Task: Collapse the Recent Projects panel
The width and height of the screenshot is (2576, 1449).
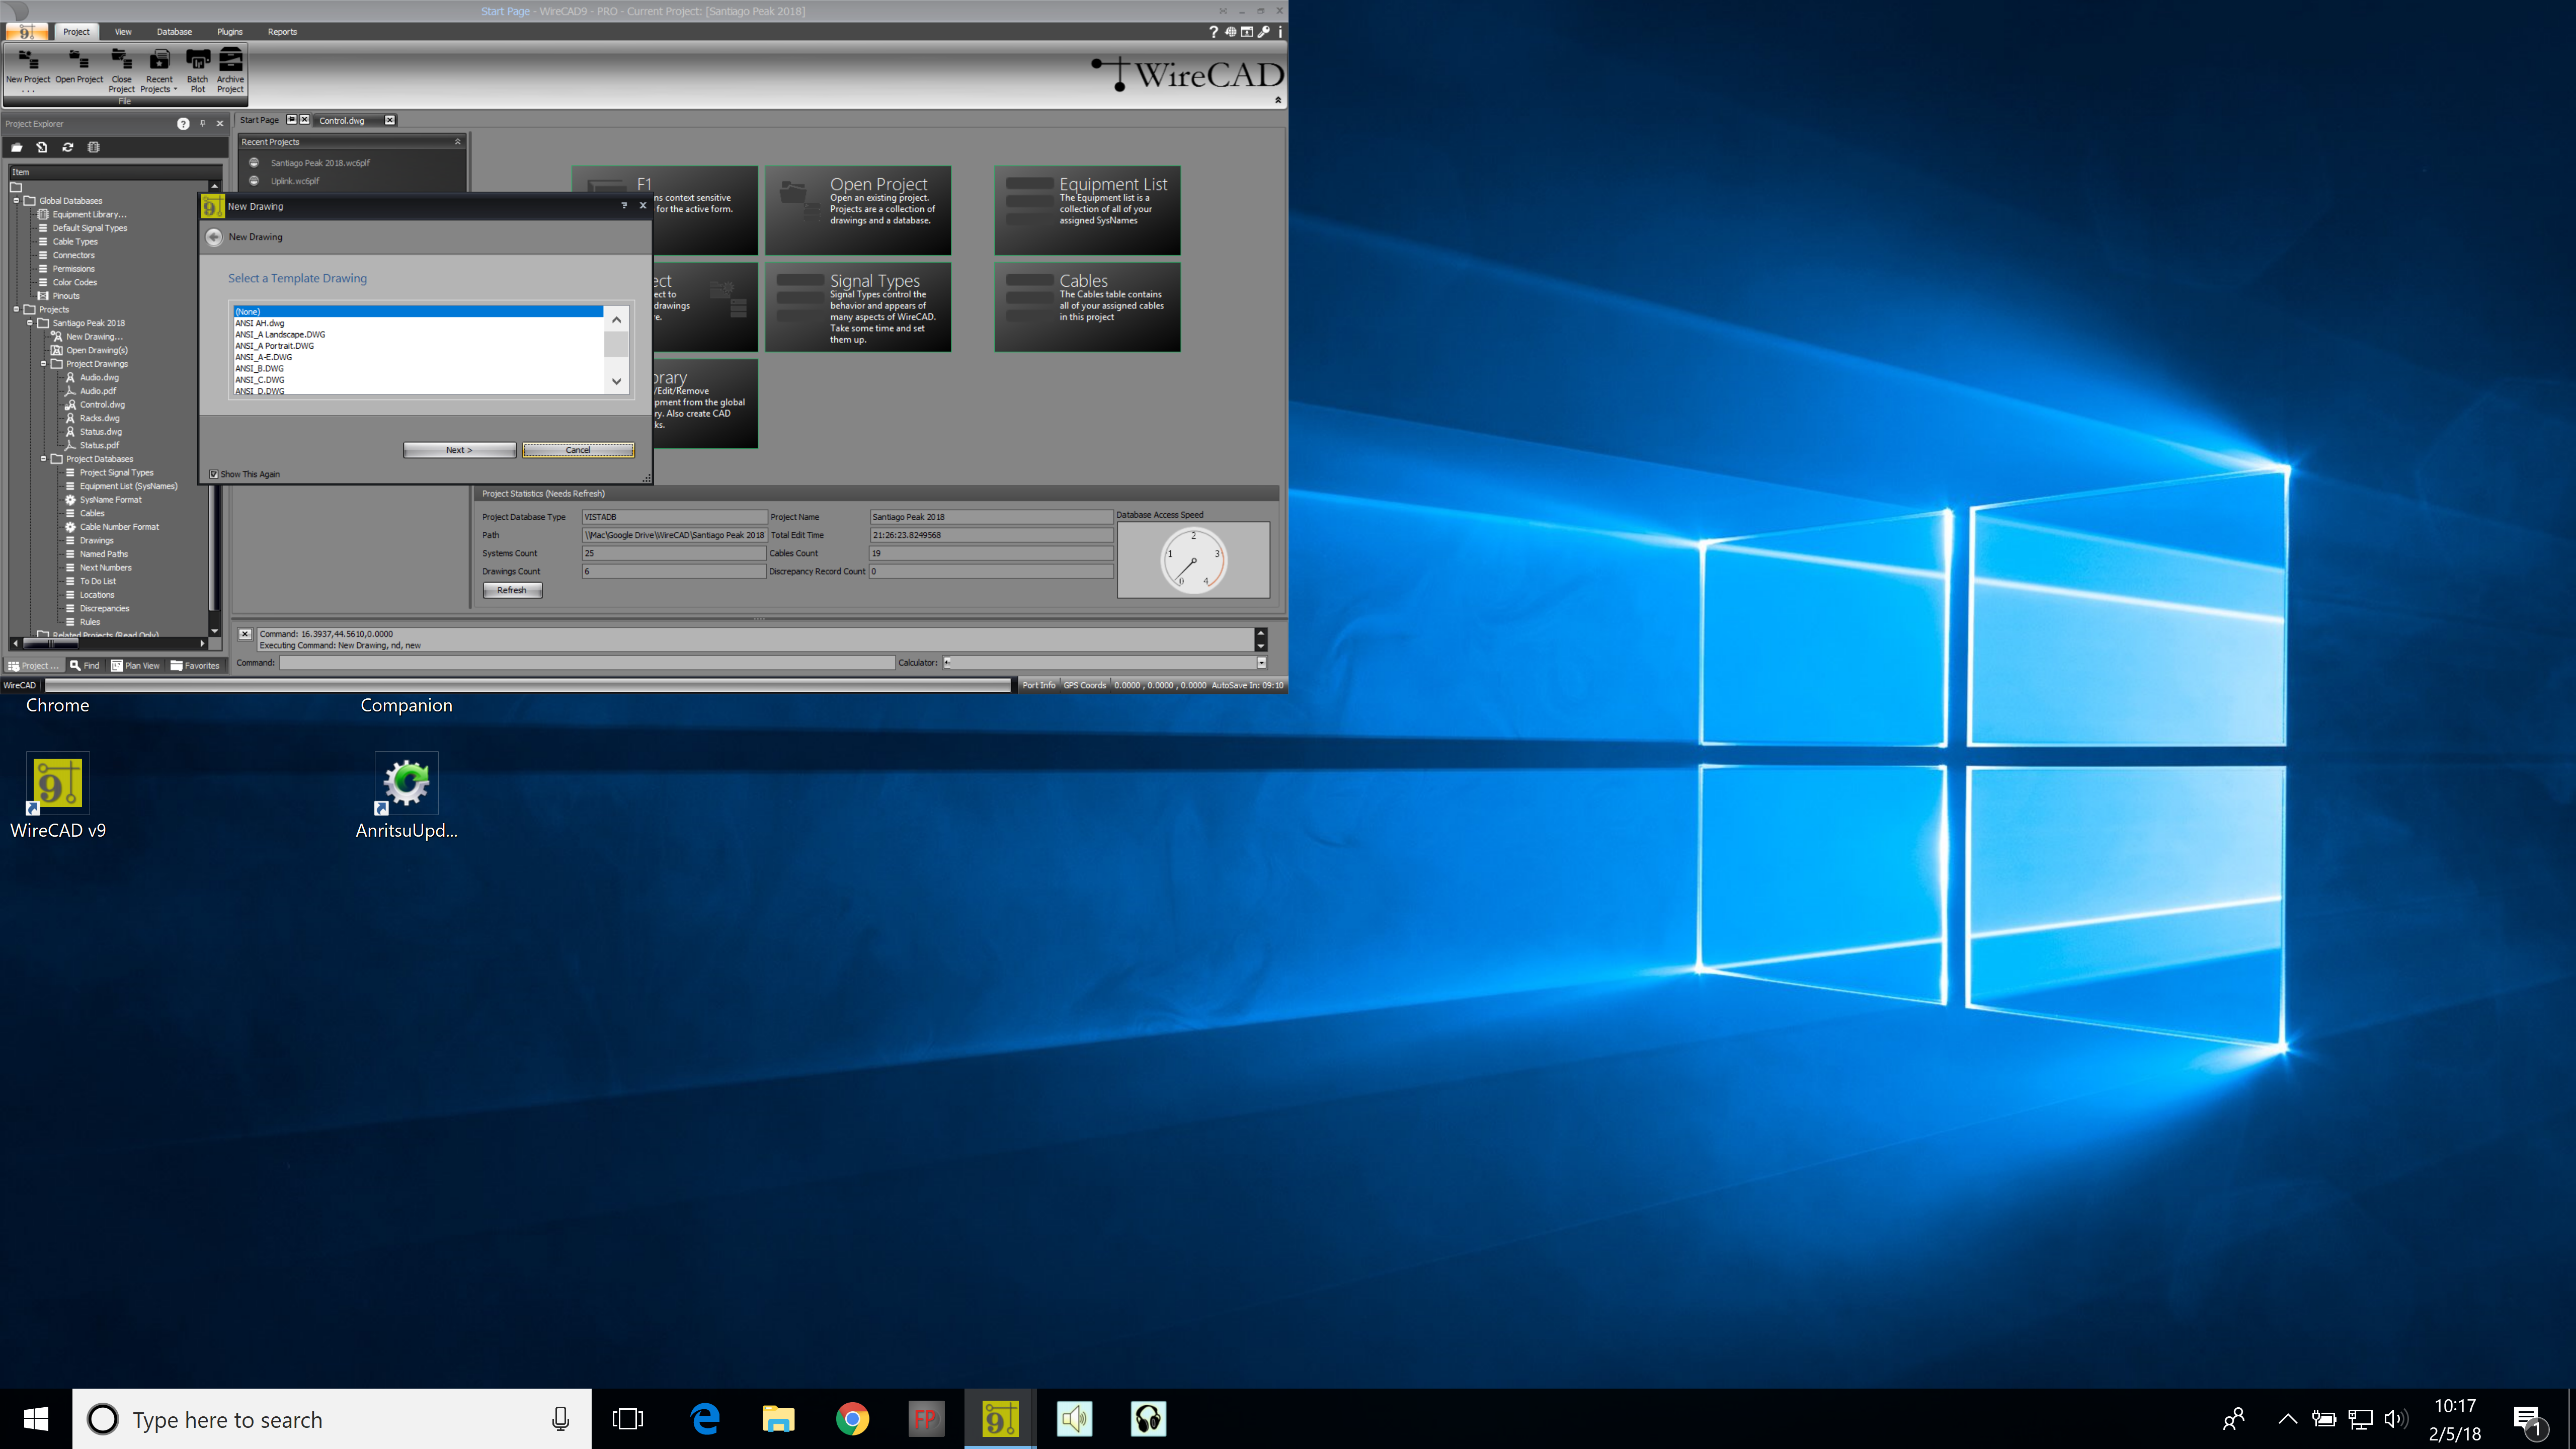Action: tap(458, 142)
